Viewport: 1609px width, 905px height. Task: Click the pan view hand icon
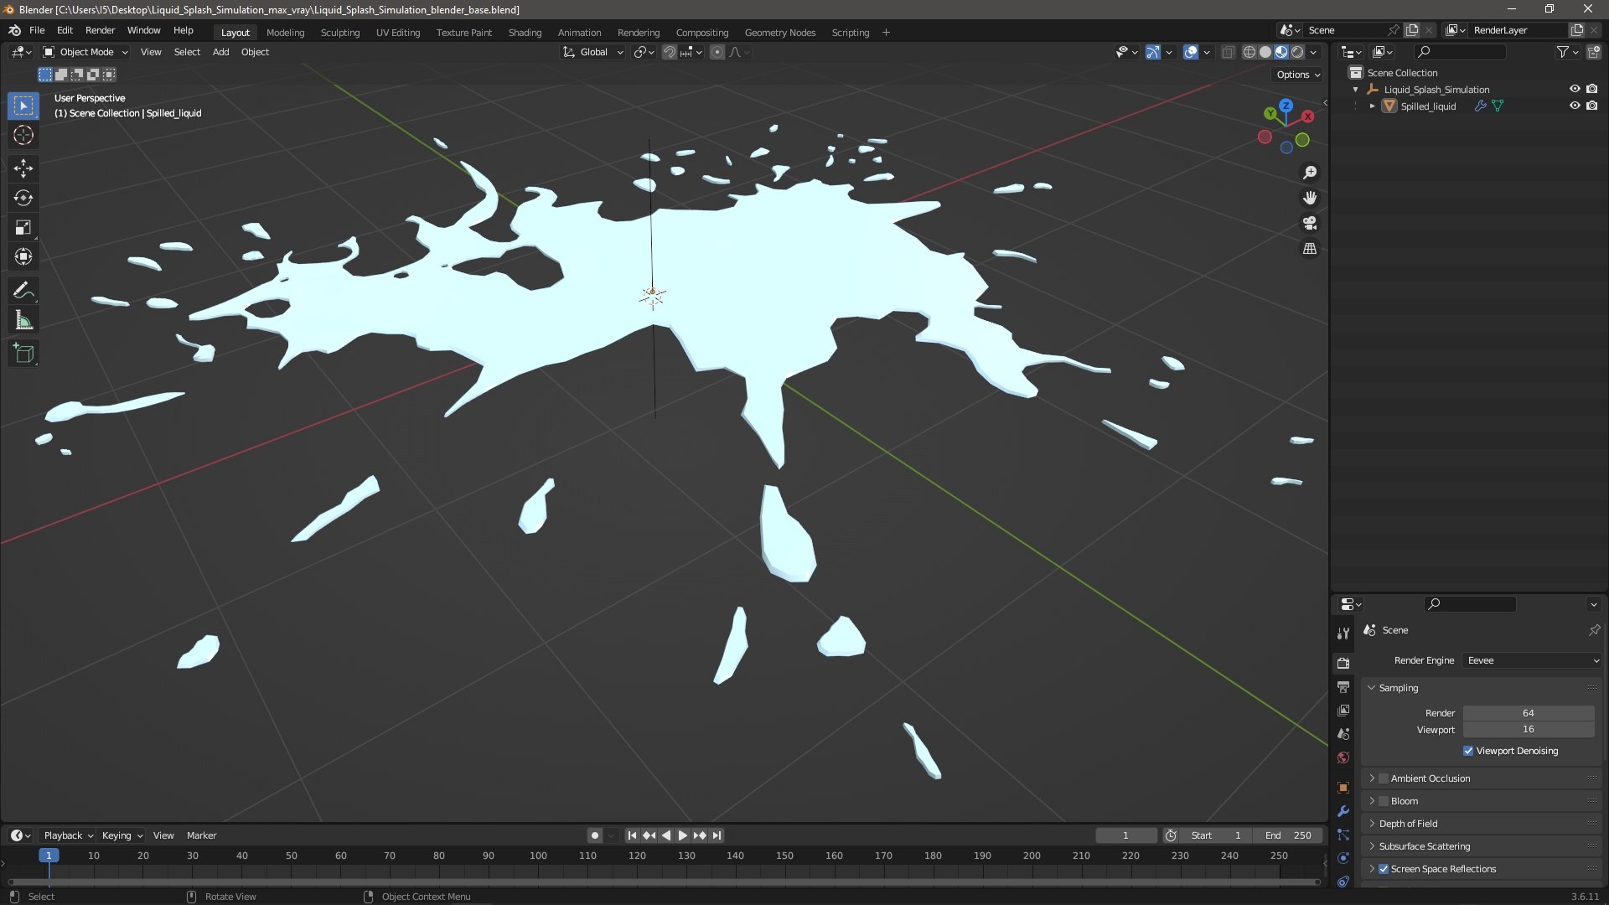1310,198
